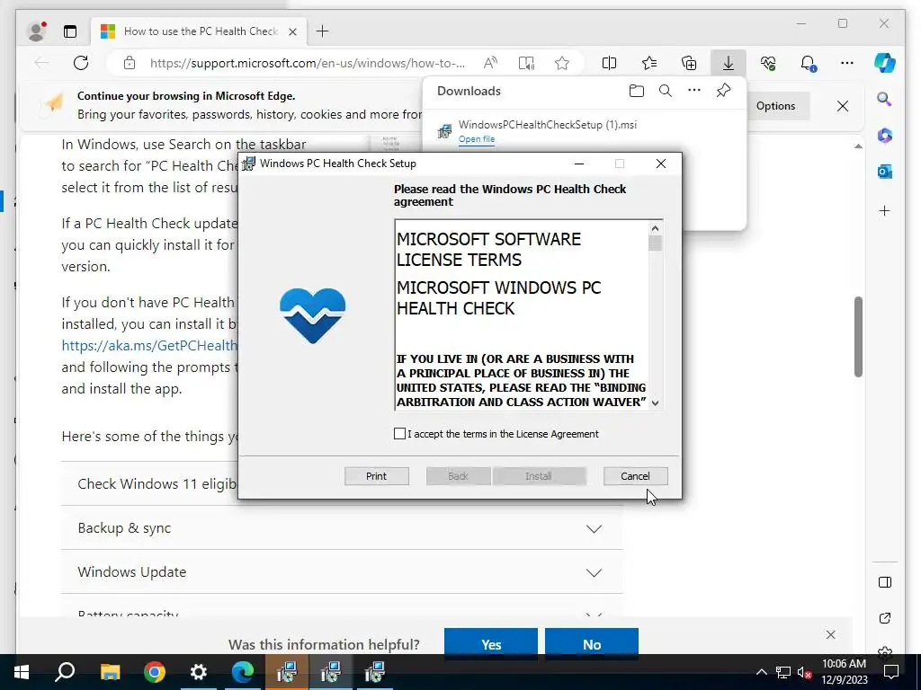
Task: Open the Copilot sidebar icon
Action: coord(885,63)
